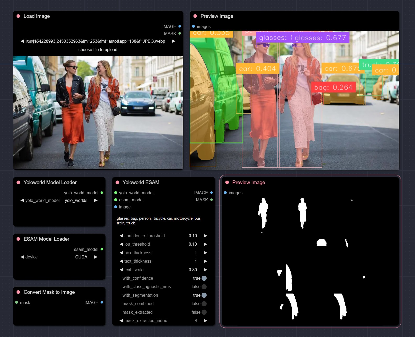Viewport: 415px width, 337px height.
Task: Decrease mask_extracted_index with the left arrow
Action: coord(121,321)
